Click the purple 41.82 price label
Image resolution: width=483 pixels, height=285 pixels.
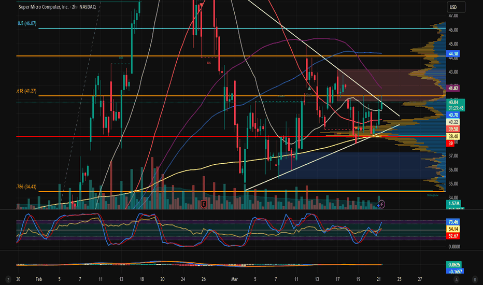click(x=453, y=89)
